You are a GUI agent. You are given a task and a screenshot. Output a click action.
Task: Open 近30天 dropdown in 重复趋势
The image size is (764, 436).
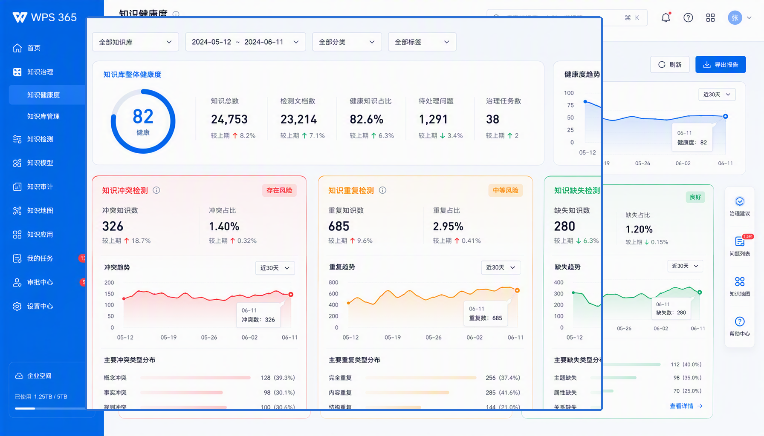coord(501,267)
